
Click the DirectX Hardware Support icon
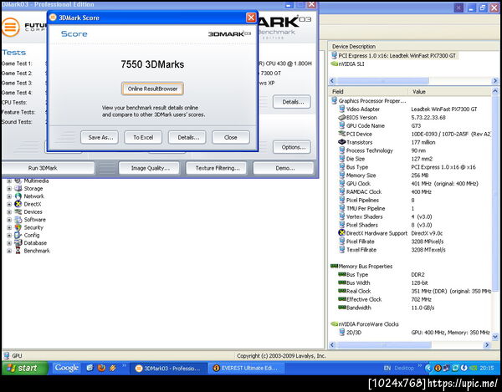pyautogui.click(x=342, y=233)
